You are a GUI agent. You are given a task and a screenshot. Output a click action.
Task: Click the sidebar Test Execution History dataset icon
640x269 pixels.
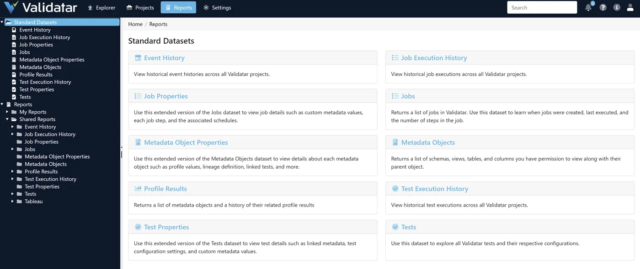pyautogui.click(x=14, y=82)
